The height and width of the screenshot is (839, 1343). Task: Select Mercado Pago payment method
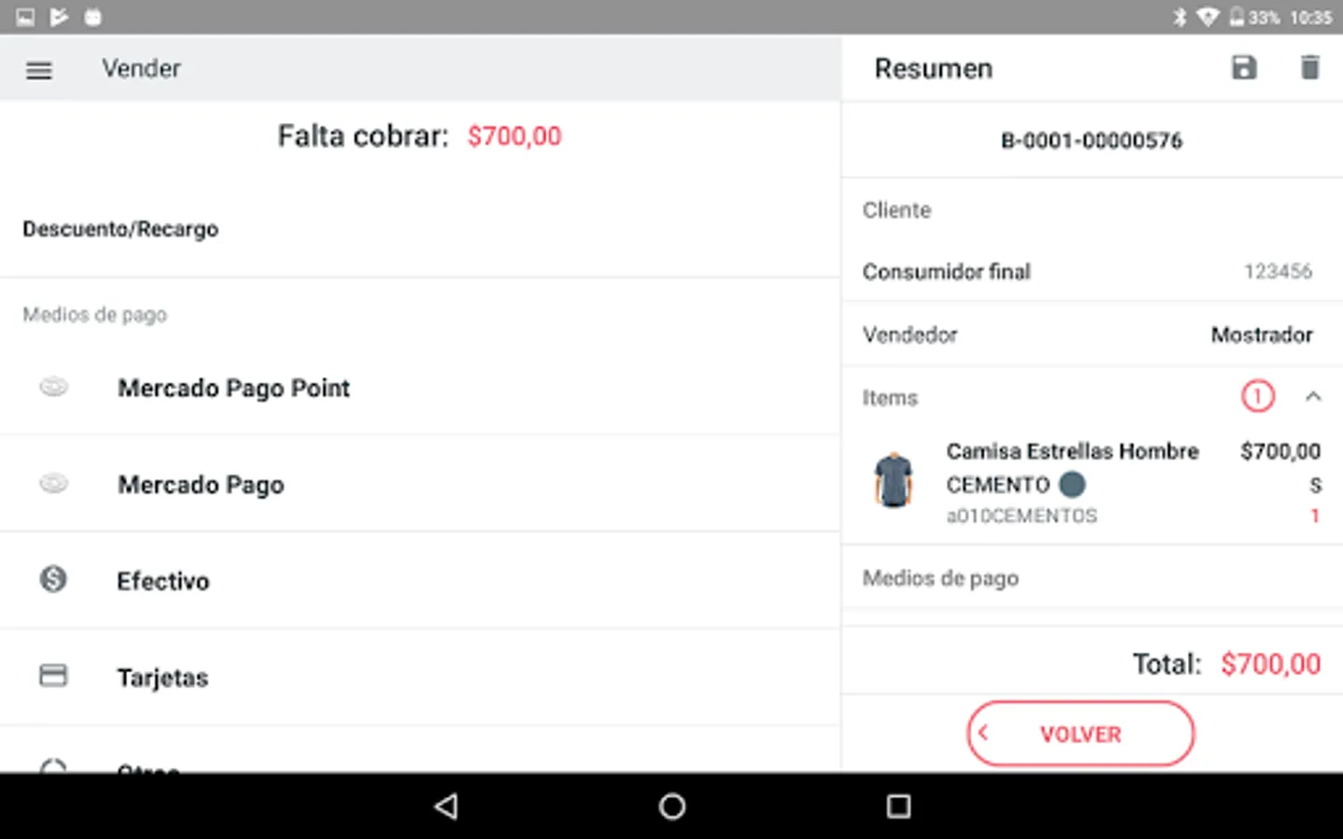pos(201,485)
